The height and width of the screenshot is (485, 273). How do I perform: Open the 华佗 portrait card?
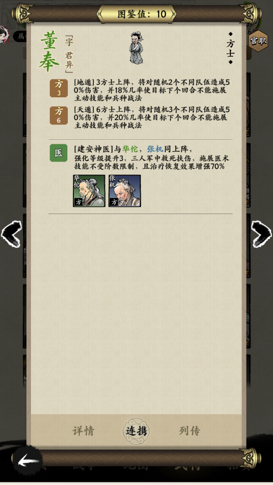pyautogui.click(x=89, y=191)
